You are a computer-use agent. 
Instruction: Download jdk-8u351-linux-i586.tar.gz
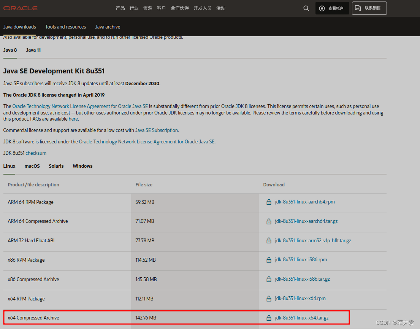[x=303, y=279]
